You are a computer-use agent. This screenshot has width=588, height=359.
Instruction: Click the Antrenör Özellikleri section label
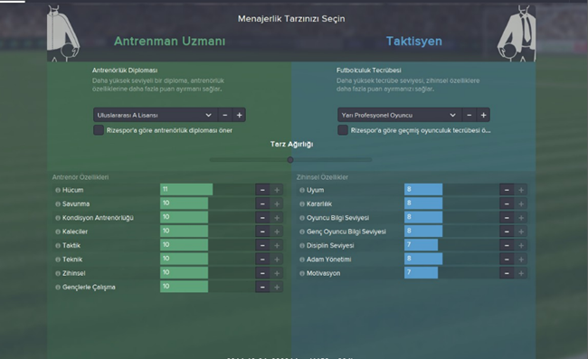click(81, 177)
